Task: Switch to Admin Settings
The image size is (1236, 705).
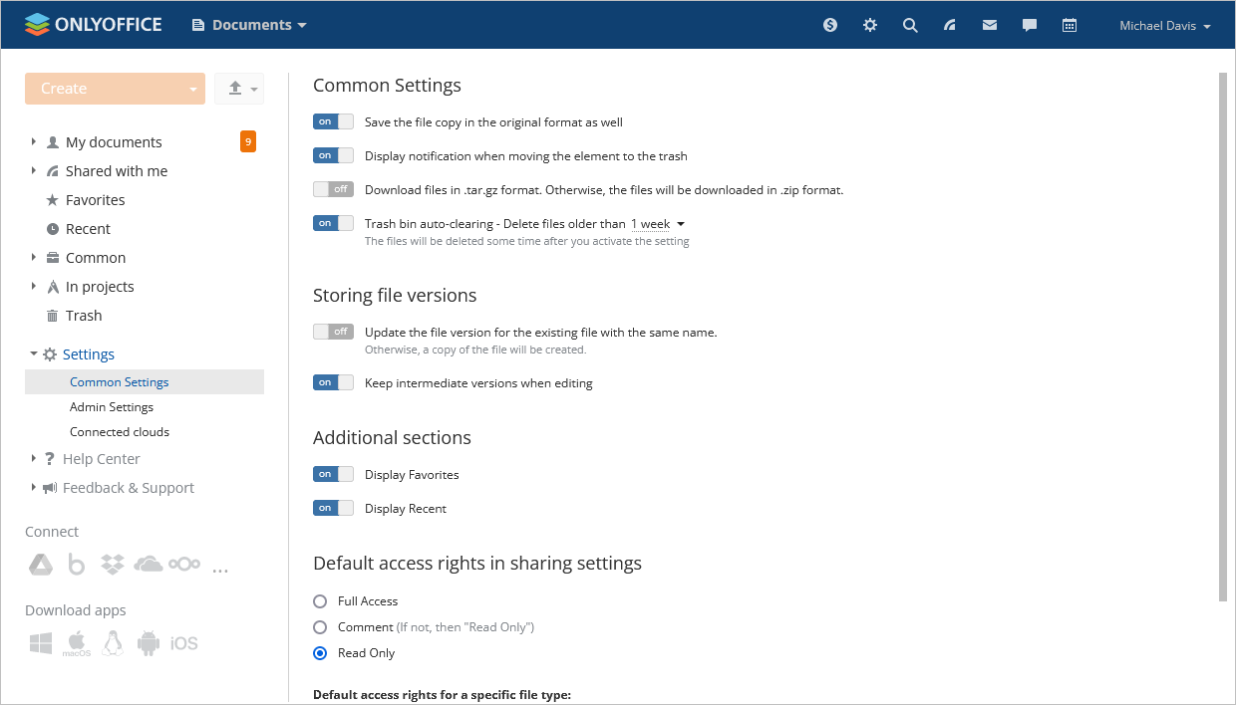Action: (111, 406)
